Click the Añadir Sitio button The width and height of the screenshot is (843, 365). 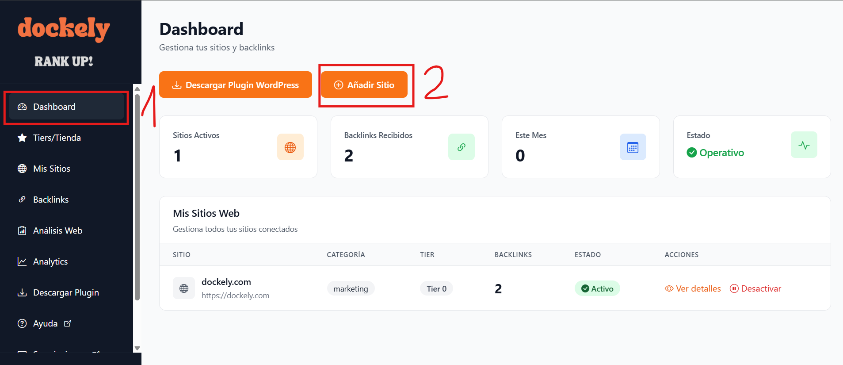[x=364, y=85]
